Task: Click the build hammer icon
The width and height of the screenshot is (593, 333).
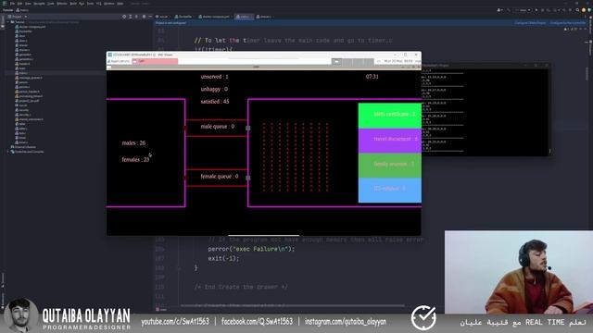Action: 509,10
